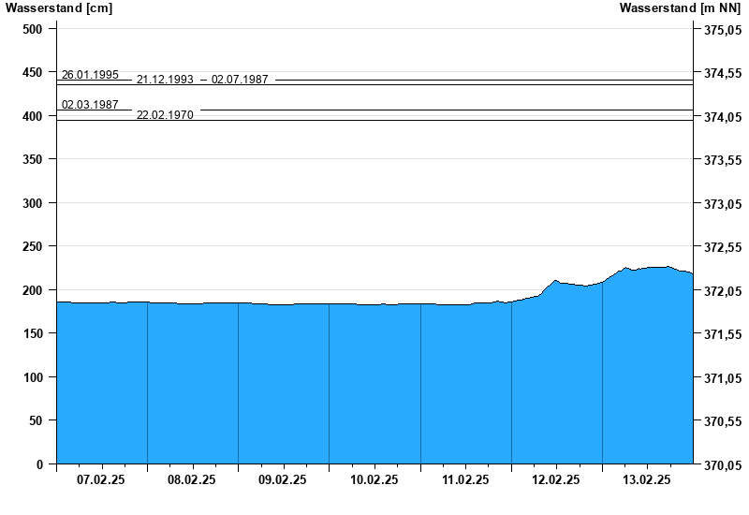749x515 pixels.
Task: Select the 08.02.25 date on x-axis
Action: coord(192,479)
